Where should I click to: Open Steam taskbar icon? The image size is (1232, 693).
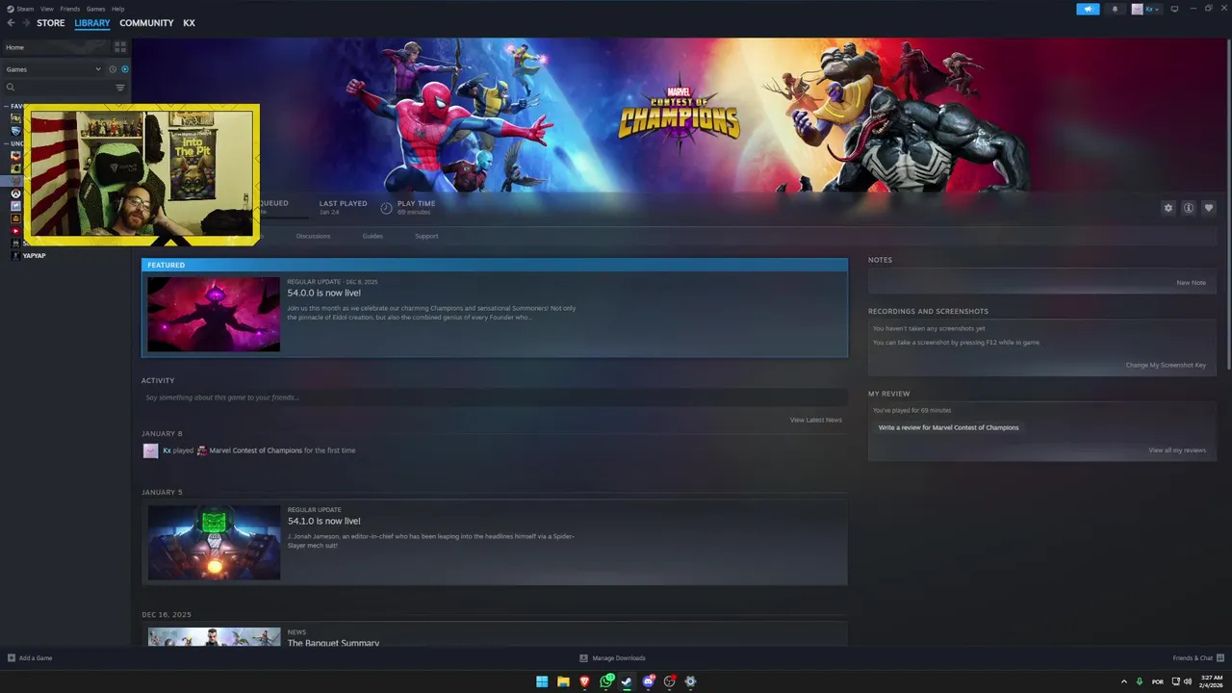pyautogui.click(x=627, y=681)
